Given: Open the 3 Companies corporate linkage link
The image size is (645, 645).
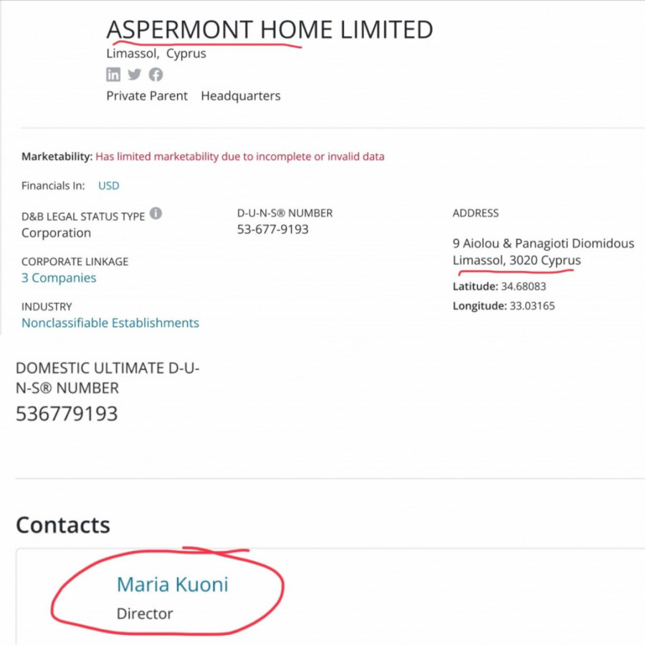Looking at the screenshot, I should (x=59, y=278).
